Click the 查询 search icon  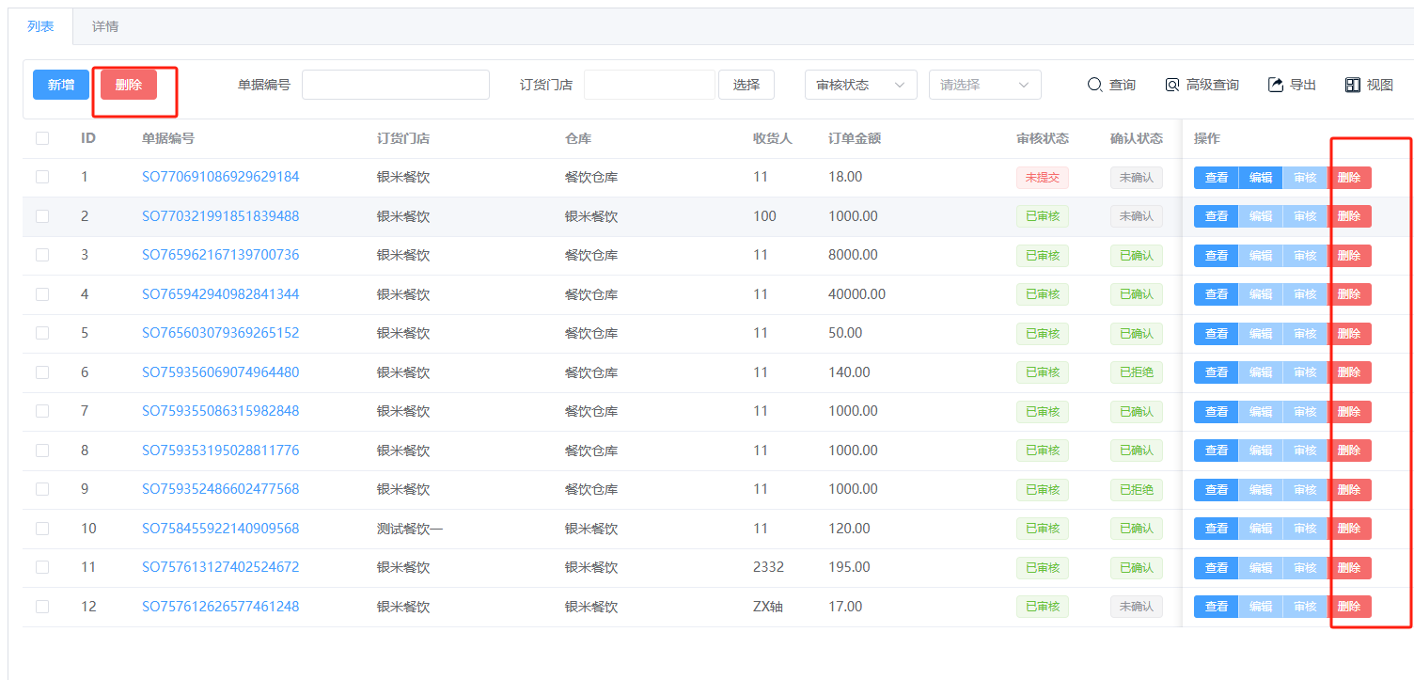[1094, 85]
